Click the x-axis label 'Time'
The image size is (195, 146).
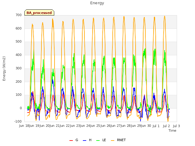coord(172,130)
